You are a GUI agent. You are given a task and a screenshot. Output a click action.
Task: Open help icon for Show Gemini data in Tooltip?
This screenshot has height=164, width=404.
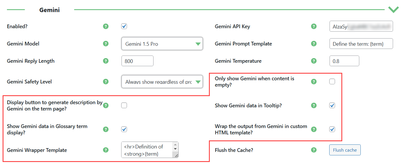tap(314, 106)
